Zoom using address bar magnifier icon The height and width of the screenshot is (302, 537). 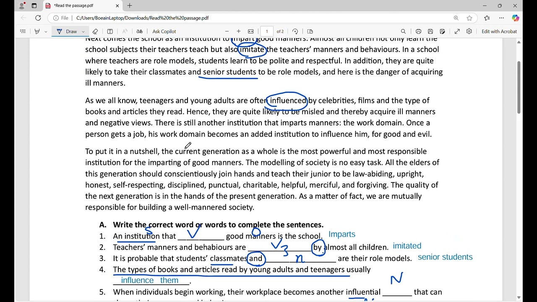pos(456,18)
